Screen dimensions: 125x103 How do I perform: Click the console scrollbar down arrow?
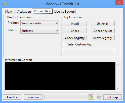point(118,88)
